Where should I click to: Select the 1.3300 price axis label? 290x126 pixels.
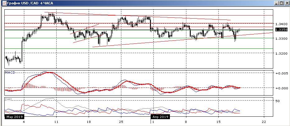281,38
